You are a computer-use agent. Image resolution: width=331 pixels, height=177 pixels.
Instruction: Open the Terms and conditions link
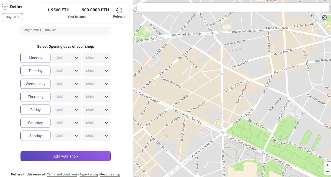coord(62,174)
